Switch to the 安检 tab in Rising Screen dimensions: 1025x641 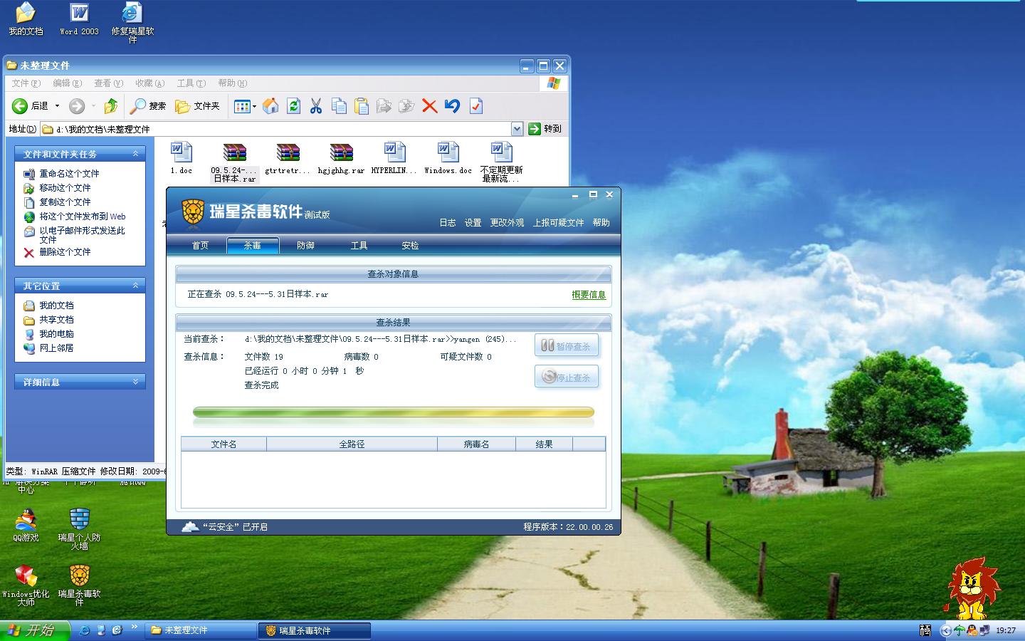410,246
